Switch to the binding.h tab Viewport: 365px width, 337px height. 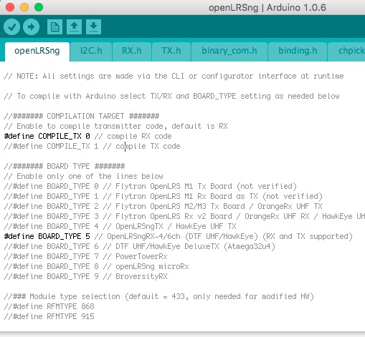(298, 52)
